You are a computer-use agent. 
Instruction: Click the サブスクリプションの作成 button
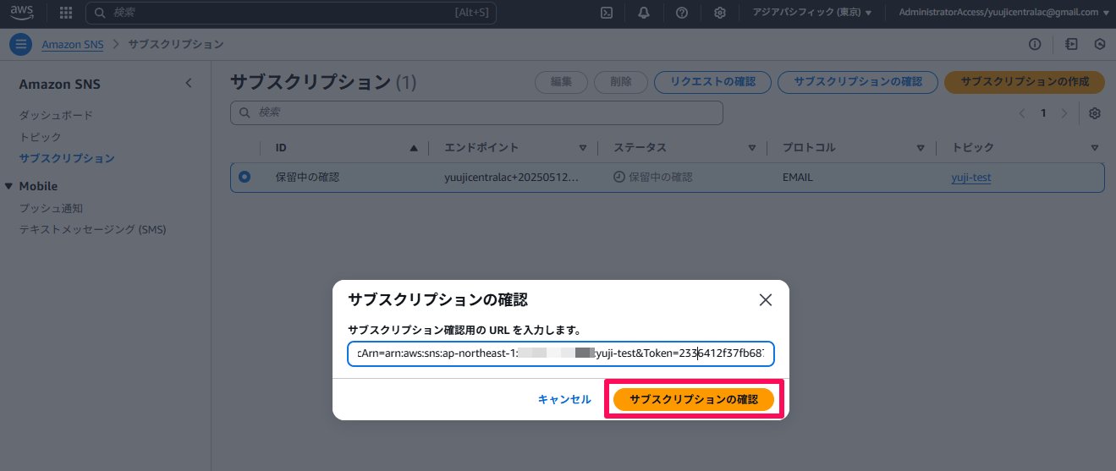point(1025,82)
